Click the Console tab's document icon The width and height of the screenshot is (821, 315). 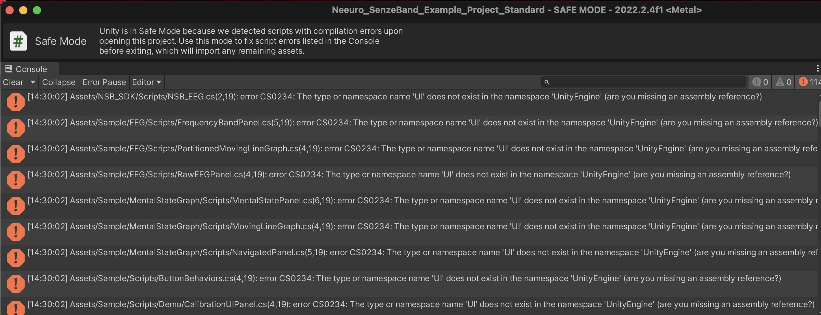(x=9, y=69)
